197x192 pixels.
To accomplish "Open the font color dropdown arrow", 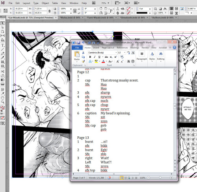I will pyautogui.click(x=106, y=61).
